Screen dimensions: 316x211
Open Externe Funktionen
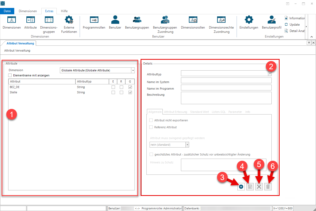[69, 25]
